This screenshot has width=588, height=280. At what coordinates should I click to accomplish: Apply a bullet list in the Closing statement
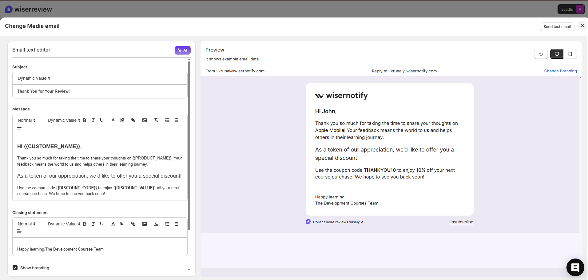tap(176, 224)
